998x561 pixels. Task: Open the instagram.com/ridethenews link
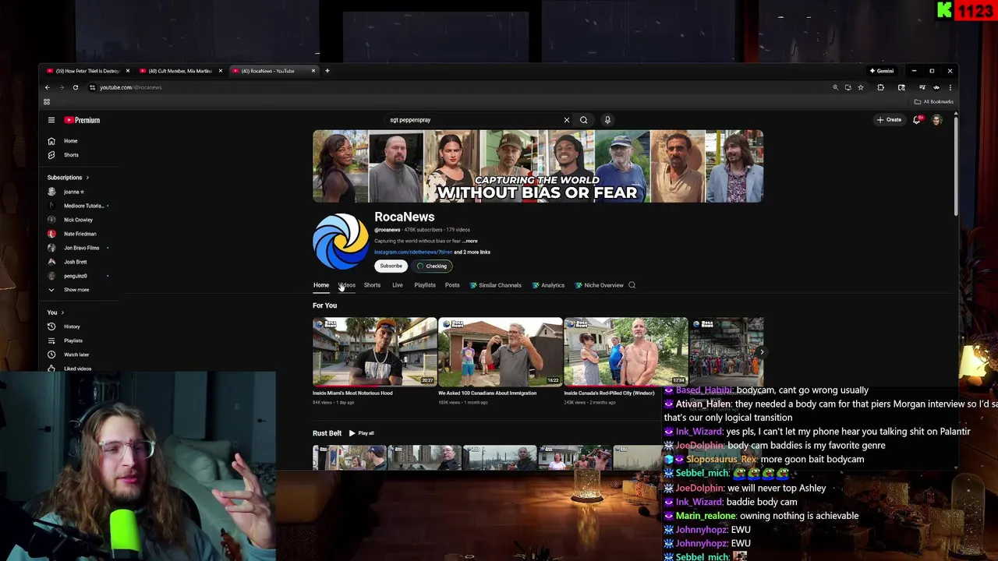pyautogui.click(x=413, y=252)
